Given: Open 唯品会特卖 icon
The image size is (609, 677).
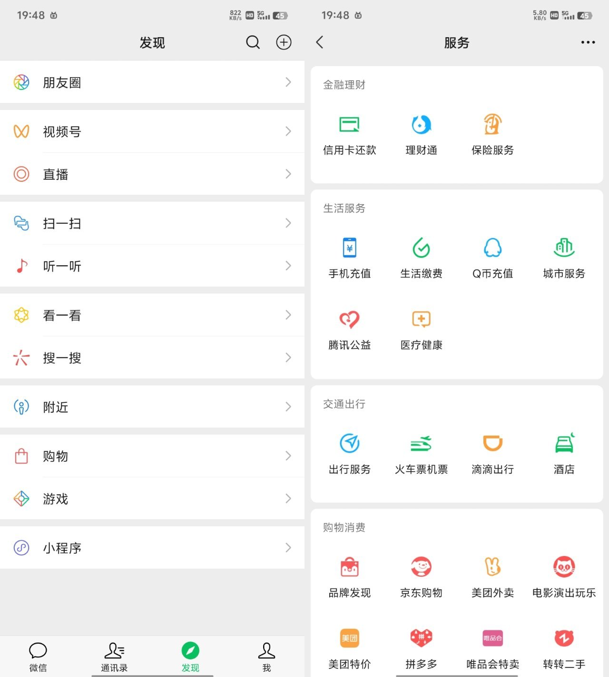Looking at the screenshot, I should click(493, 638).
